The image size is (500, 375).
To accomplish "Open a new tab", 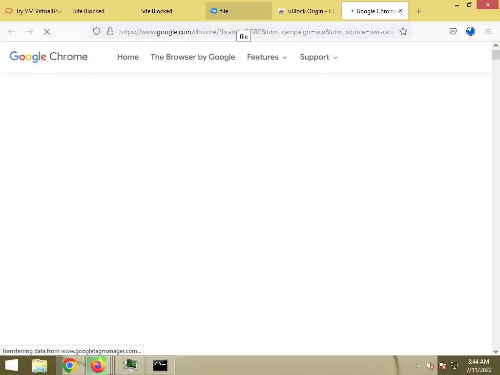I will tap(418, 11).
